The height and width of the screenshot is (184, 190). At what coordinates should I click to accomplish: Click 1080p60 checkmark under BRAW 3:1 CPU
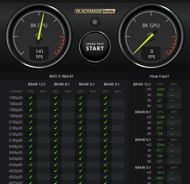[x=106, y=116]
